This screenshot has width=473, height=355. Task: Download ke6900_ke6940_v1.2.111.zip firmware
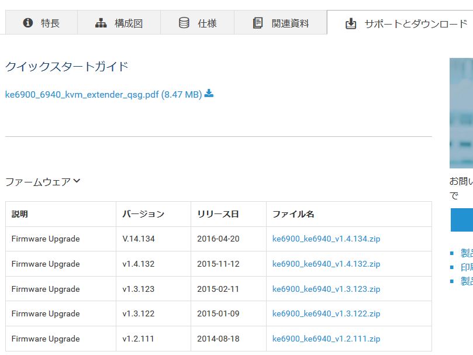[x=326, y=339]
